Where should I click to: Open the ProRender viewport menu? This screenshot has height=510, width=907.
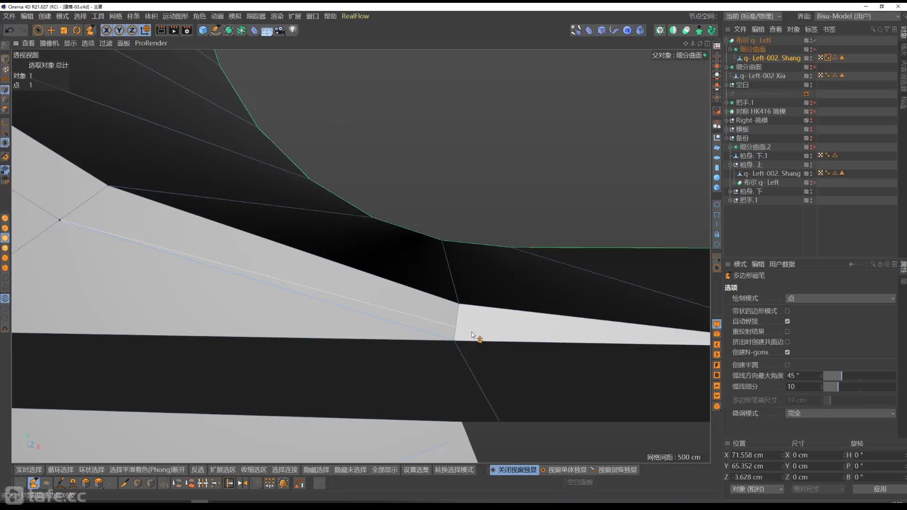point(151,43)
